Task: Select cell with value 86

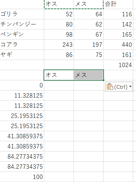Action: click(59, 55)
